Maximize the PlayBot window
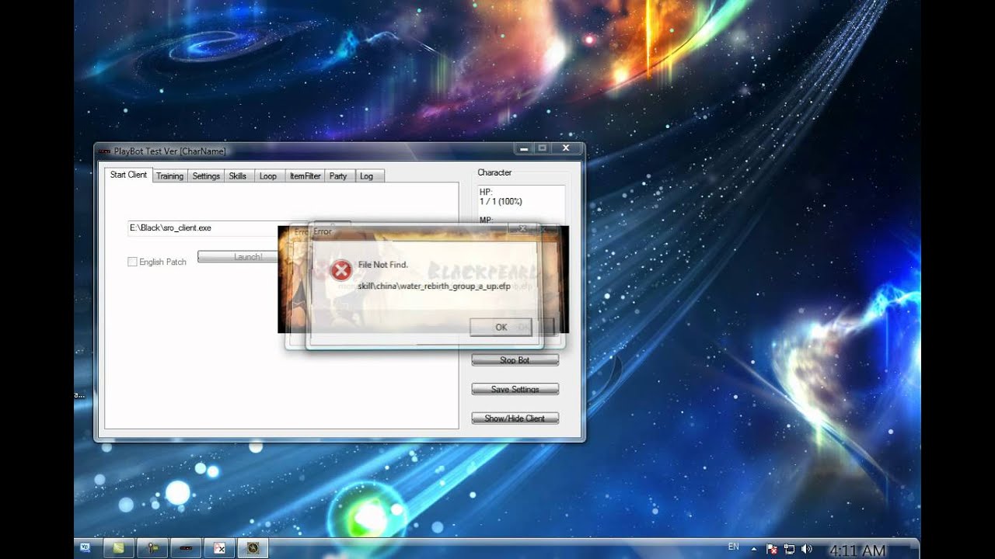Viewport: 995px width, 559px height. [543, 148]
